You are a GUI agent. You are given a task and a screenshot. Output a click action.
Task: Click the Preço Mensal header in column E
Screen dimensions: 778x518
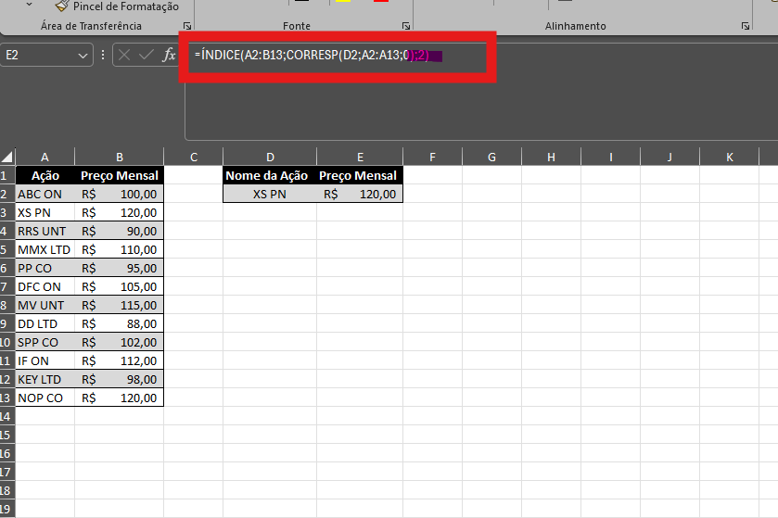360,175
